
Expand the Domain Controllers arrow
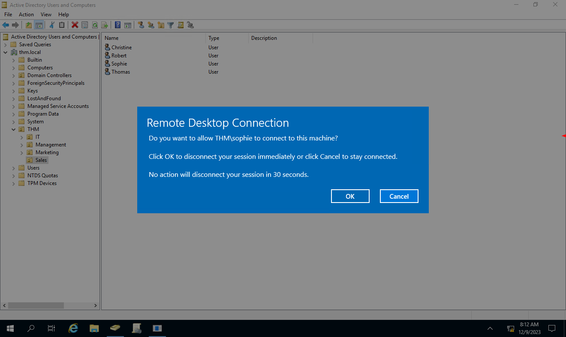pos(13,75)
